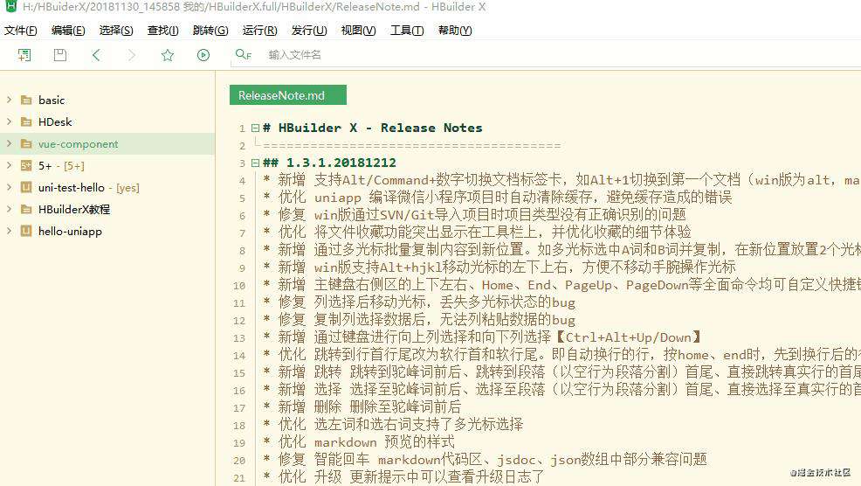Select the vue-component tree item label

click(x=78, y=144)
